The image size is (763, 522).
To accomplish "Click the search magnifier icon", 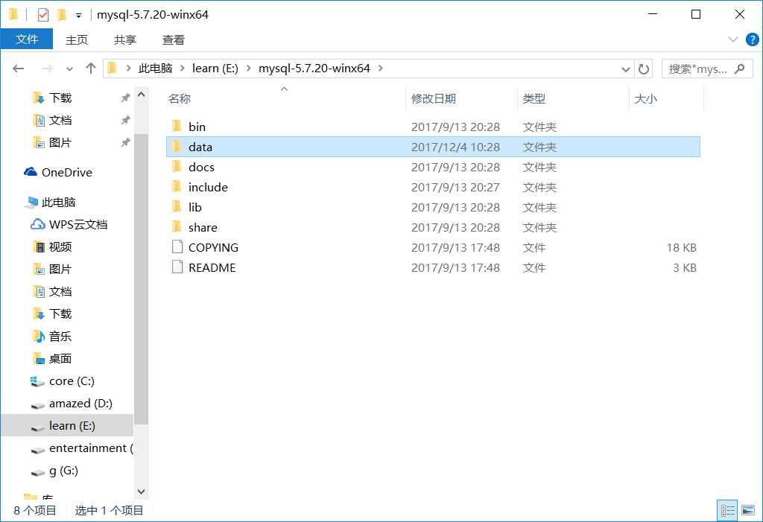I will coord(740,69).
